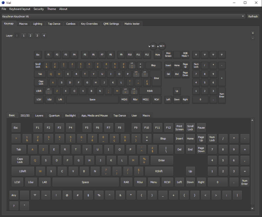The image size is (262, 217).
Task: Open the File menu
Action: [4, 9]
